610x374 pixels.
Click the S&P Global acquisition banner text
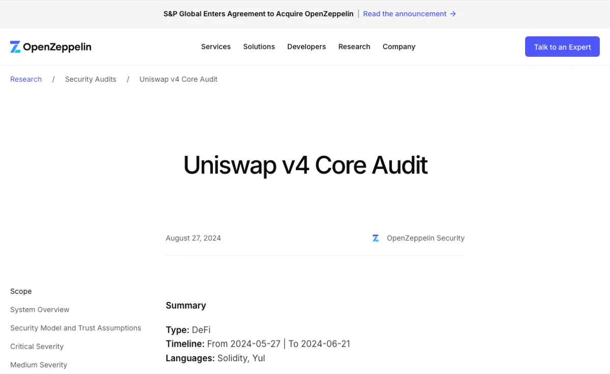[x=258, y=14]
